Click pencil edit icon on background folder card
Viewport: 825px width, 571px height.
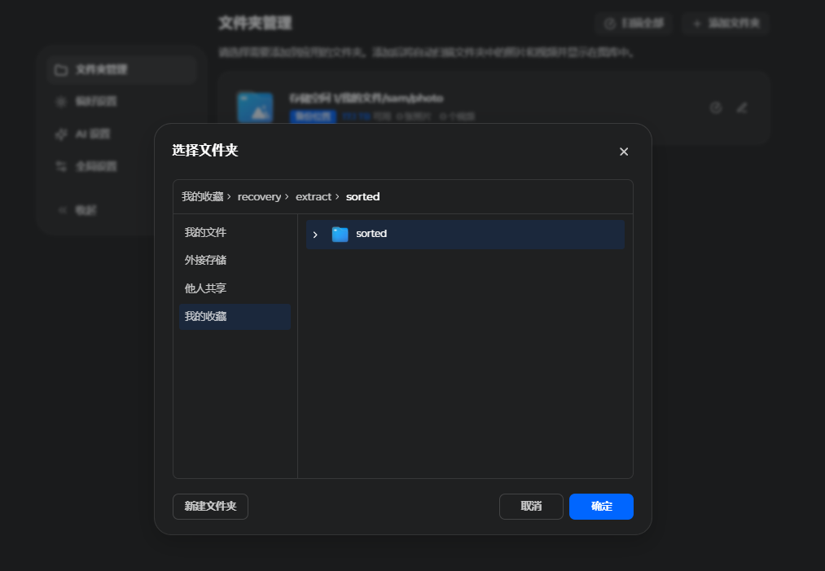pos(742,108)
